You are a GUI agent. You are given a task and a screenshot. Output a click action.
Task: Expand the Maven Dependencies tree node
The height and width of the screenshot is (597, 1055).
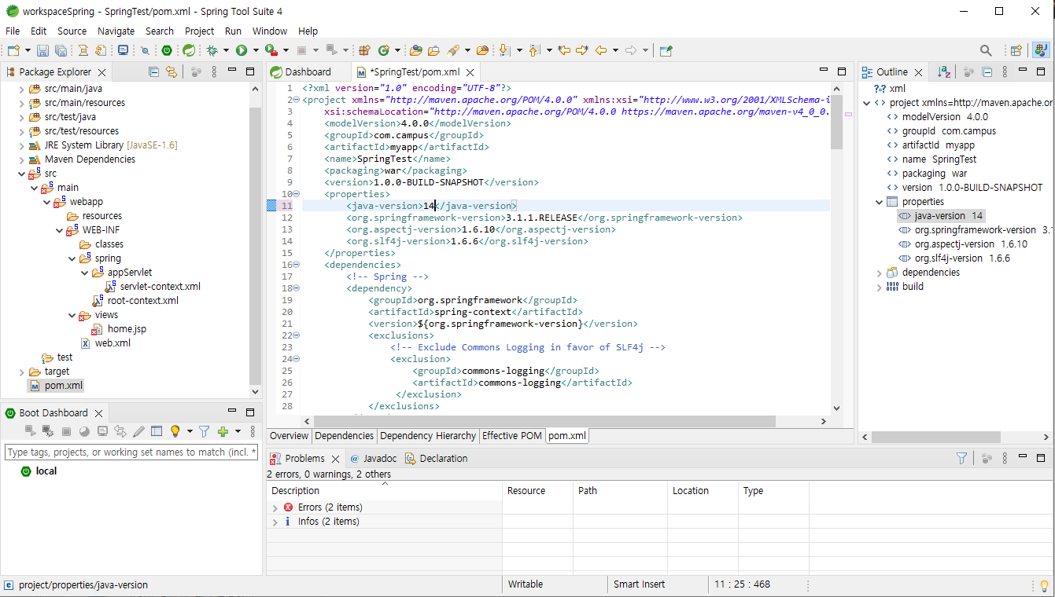click(21, 159)
